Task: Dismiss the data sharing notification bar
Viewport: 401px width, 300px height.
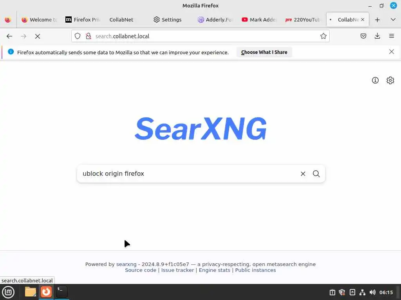Action: click(x=391, y=52)
